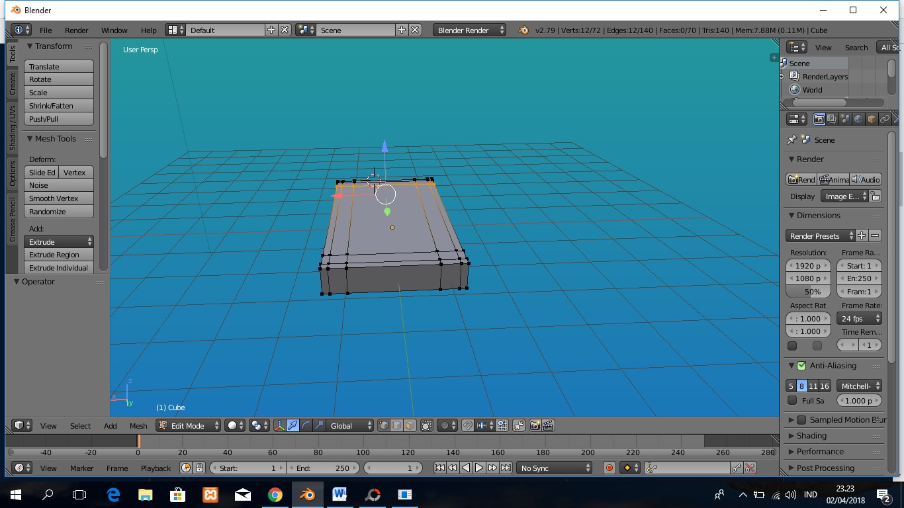This screenshot has width=904, height=508.
Task: Open the Blender splash logo icon
Action: click(523, 30)
